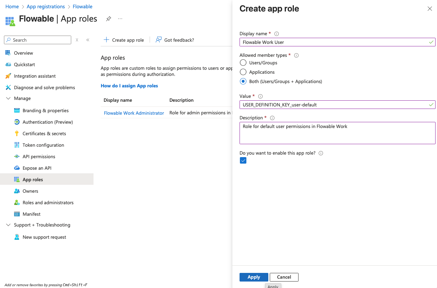The height and width of the screenshot is (288, 437).
Task: Click the Display name info icon
Action: pos(277,34)
